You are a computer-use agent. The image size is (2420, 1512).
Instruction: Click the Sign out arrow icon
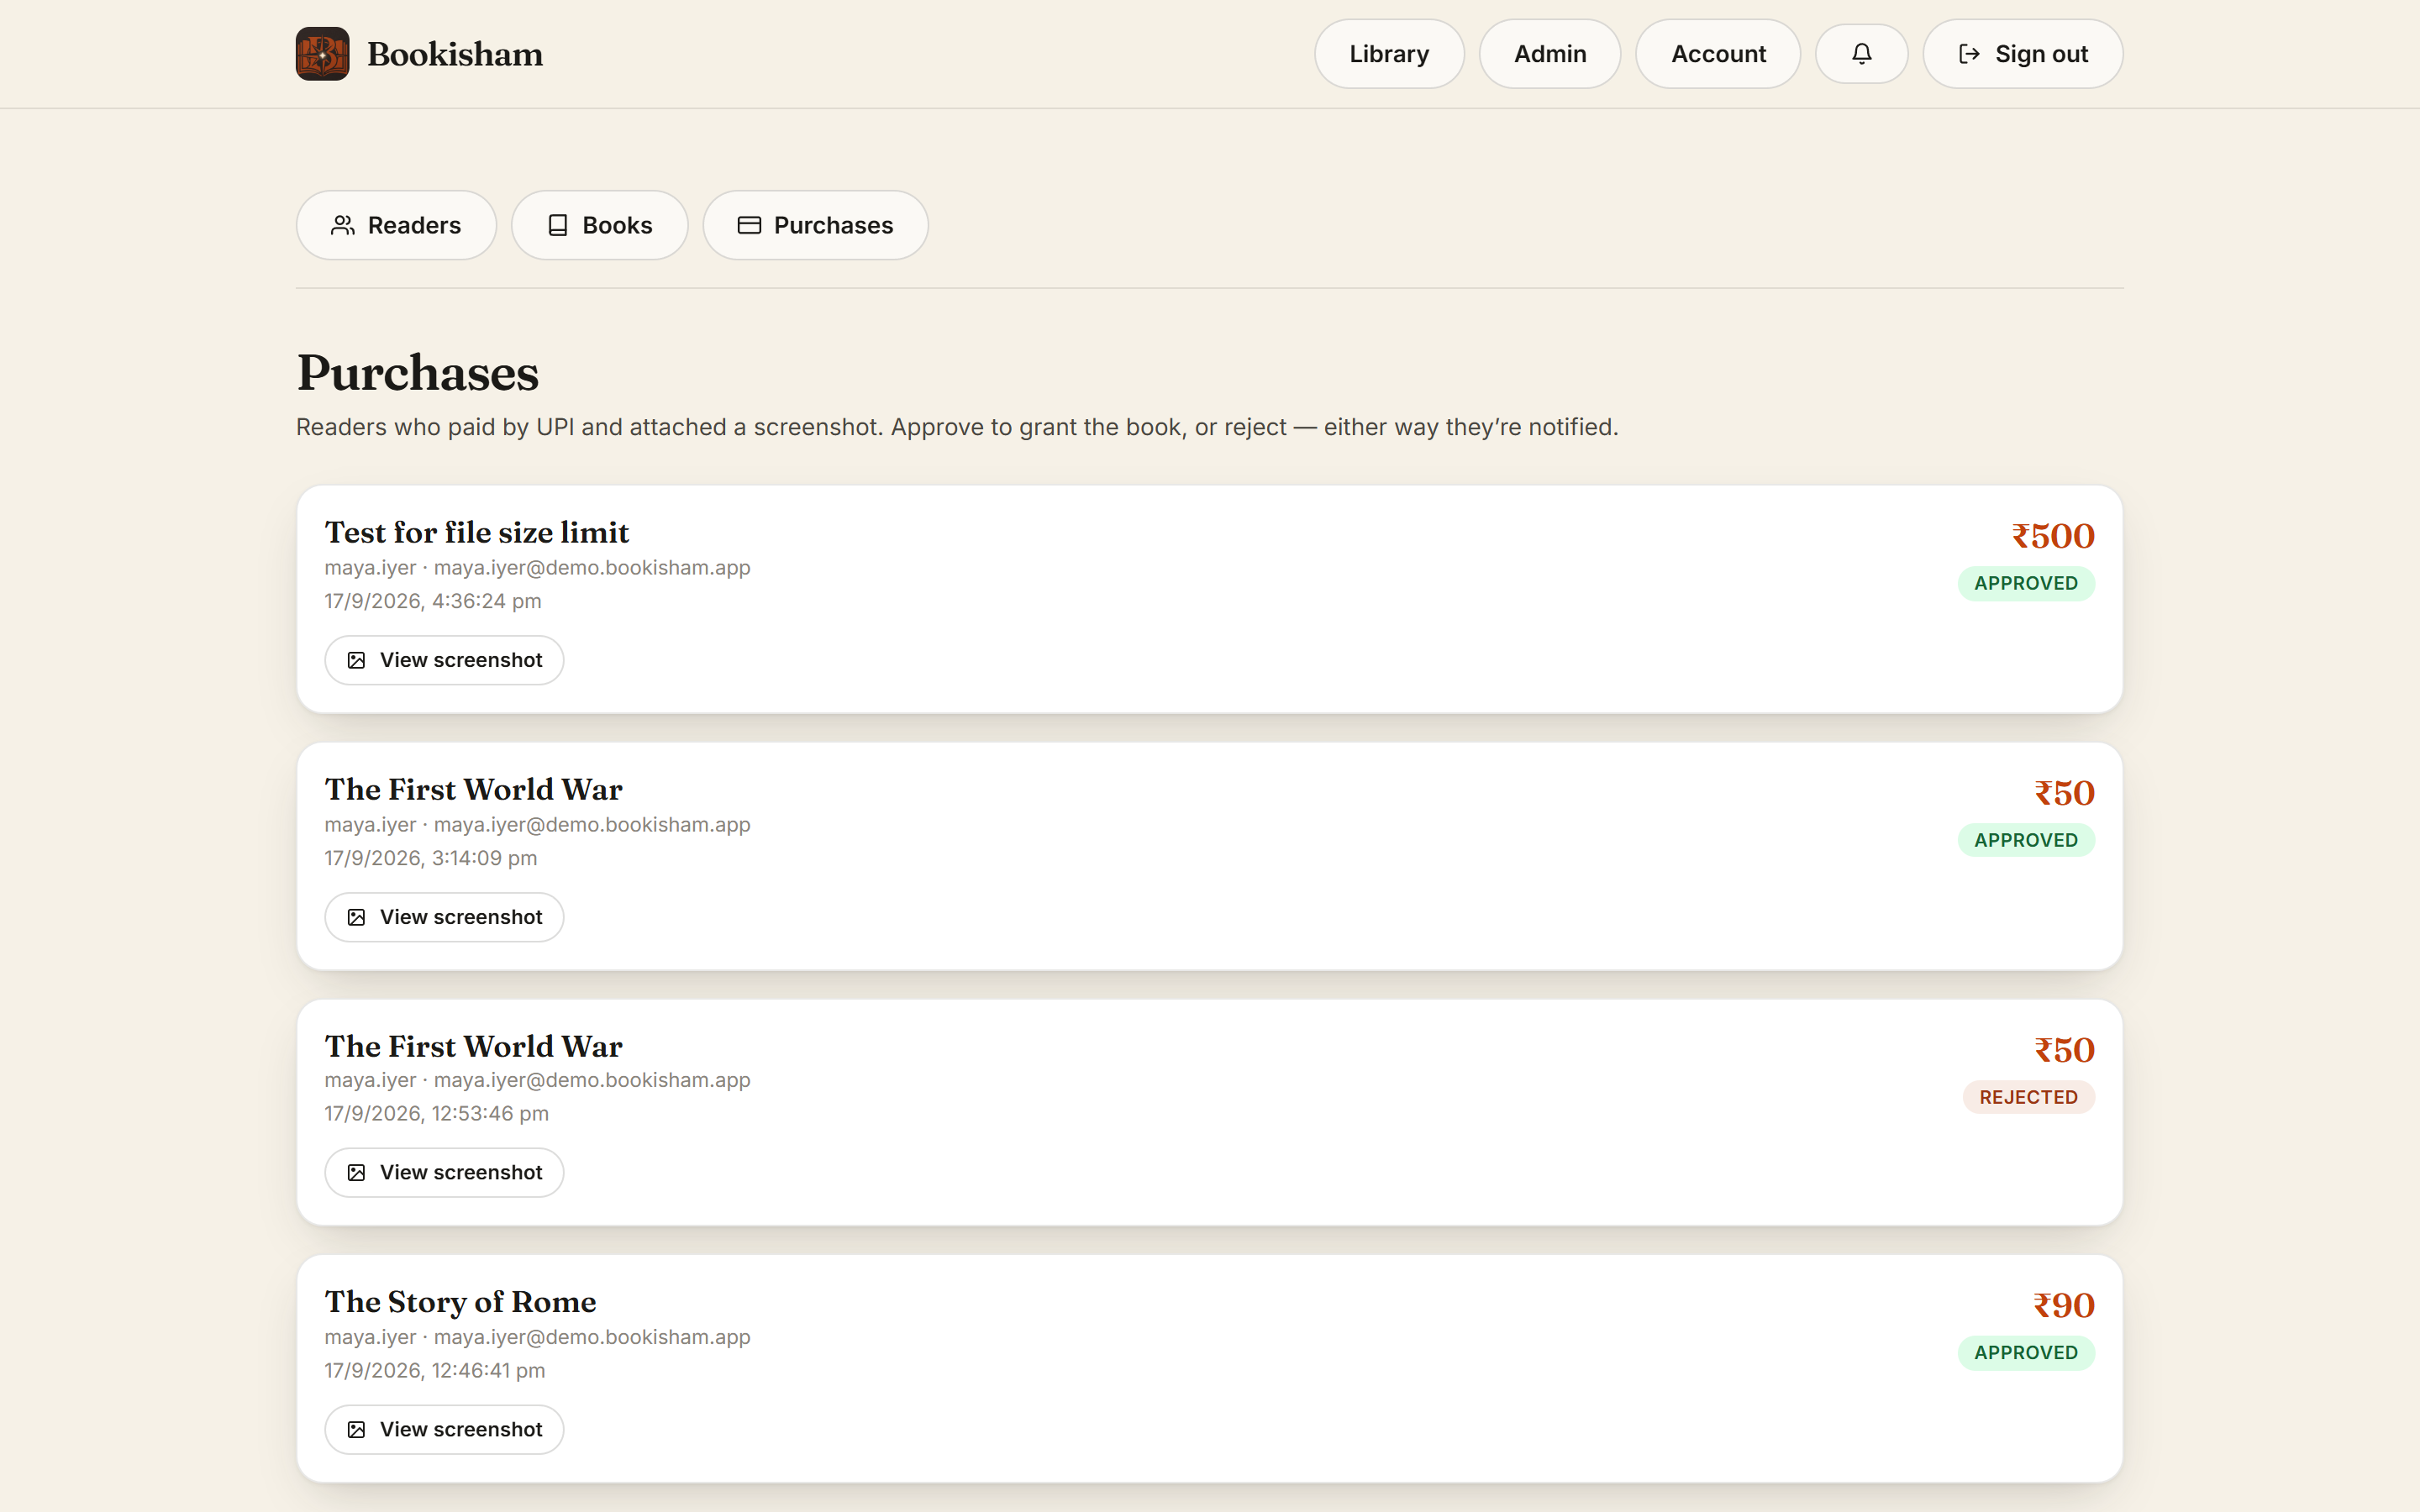pos(1969,54)
